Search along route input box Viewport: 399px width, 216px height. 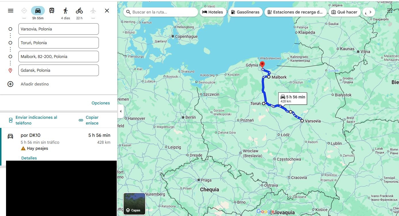click(x=161, y=12)
